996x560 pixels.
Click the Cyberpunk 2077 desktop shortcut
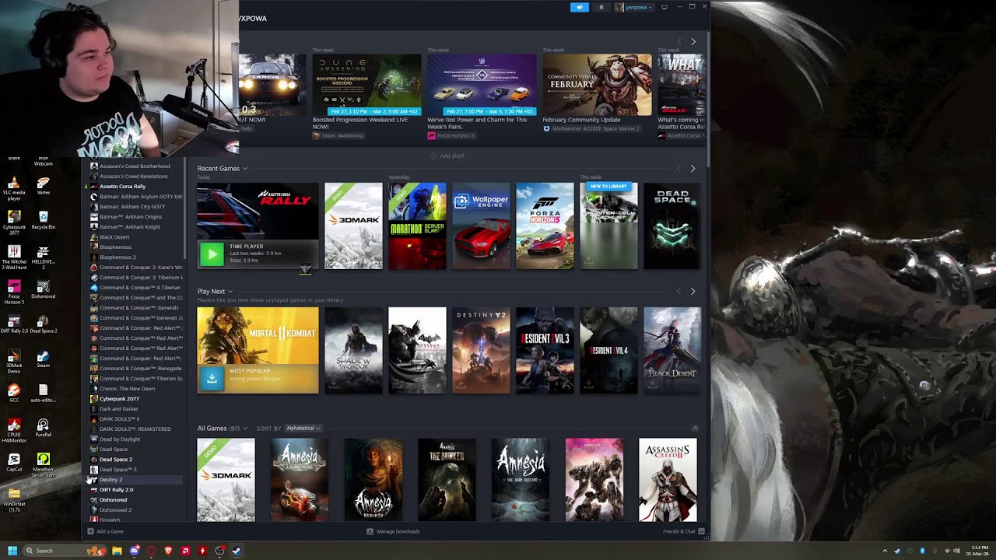(14, 222)
